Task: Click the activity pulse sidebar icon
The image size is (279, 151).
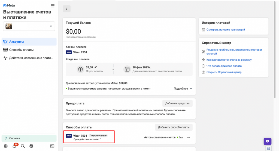Action: point(5,58)
